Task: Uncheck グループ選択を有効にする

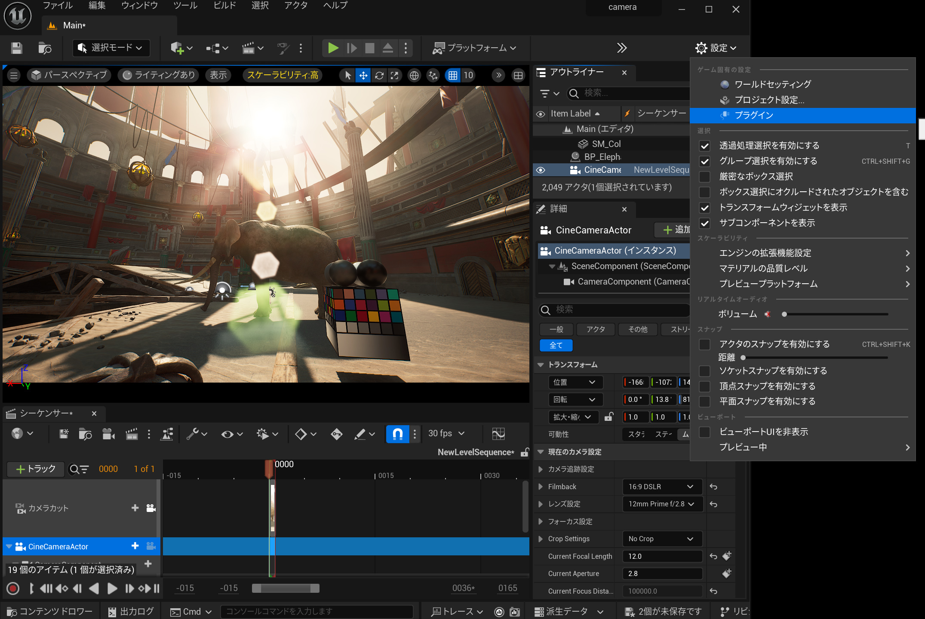Action: tap(704, 161)
